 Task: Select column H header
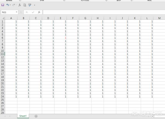(98, 18)
